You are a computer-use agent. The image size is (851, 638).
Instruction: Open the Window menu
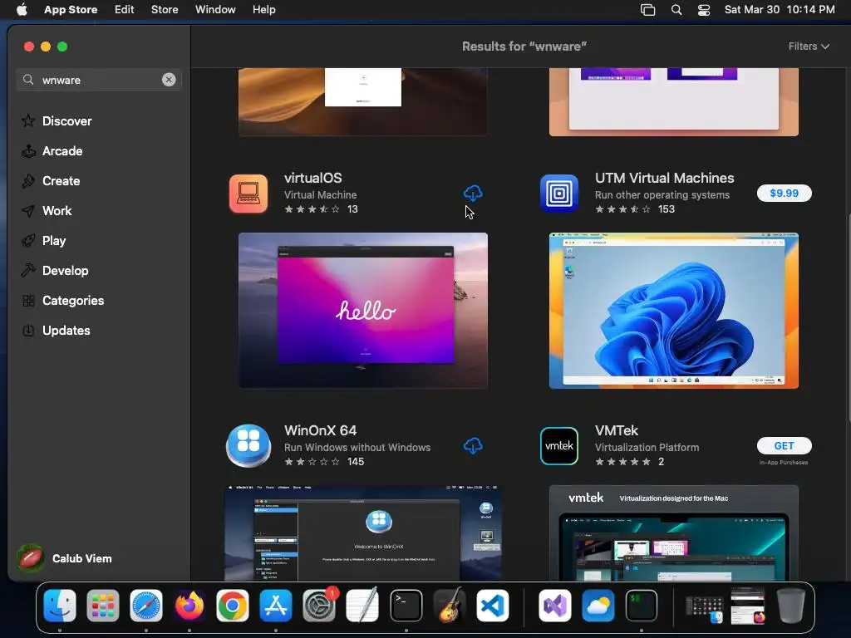[215, 9]
